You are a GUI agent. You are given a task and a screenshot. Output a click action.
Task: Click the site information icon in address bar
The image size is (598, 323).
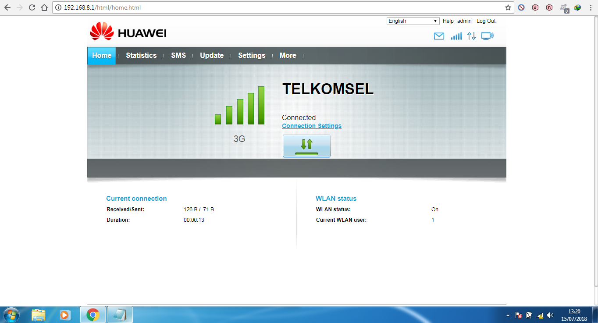point(58,7)
